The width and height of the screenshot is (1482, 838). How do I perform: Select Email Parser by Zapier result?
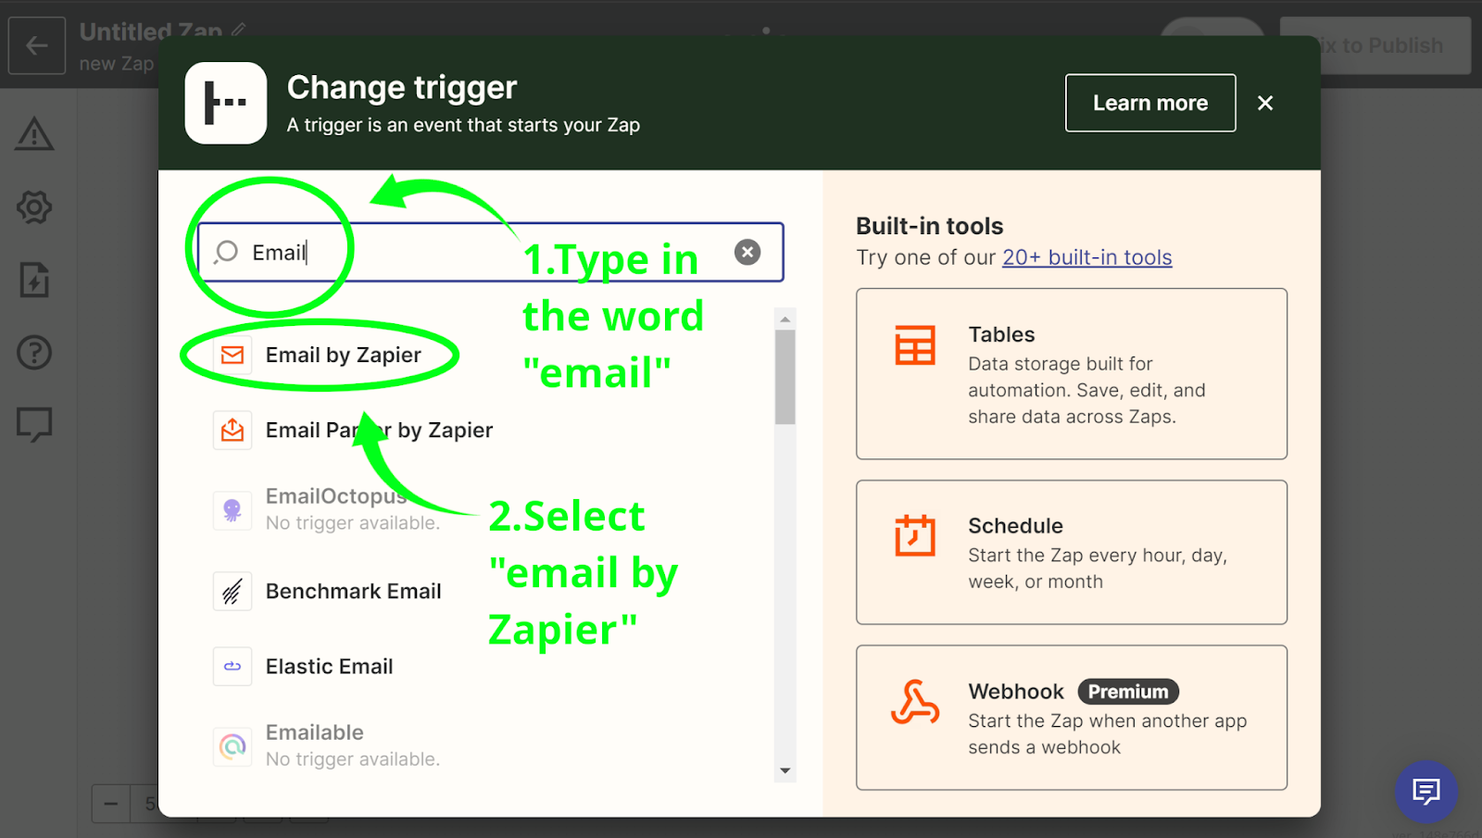click(379, 430)
